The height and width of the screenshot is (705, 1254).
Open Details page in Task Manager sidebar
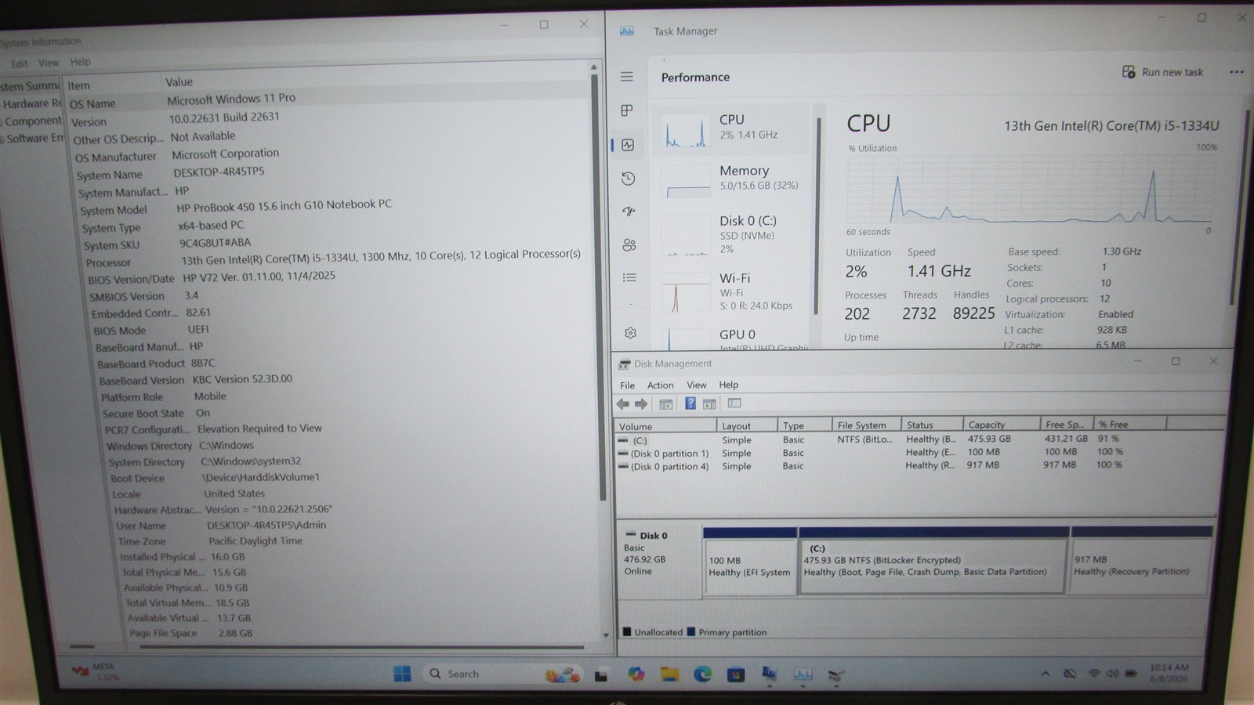click(x=629, y=277)
